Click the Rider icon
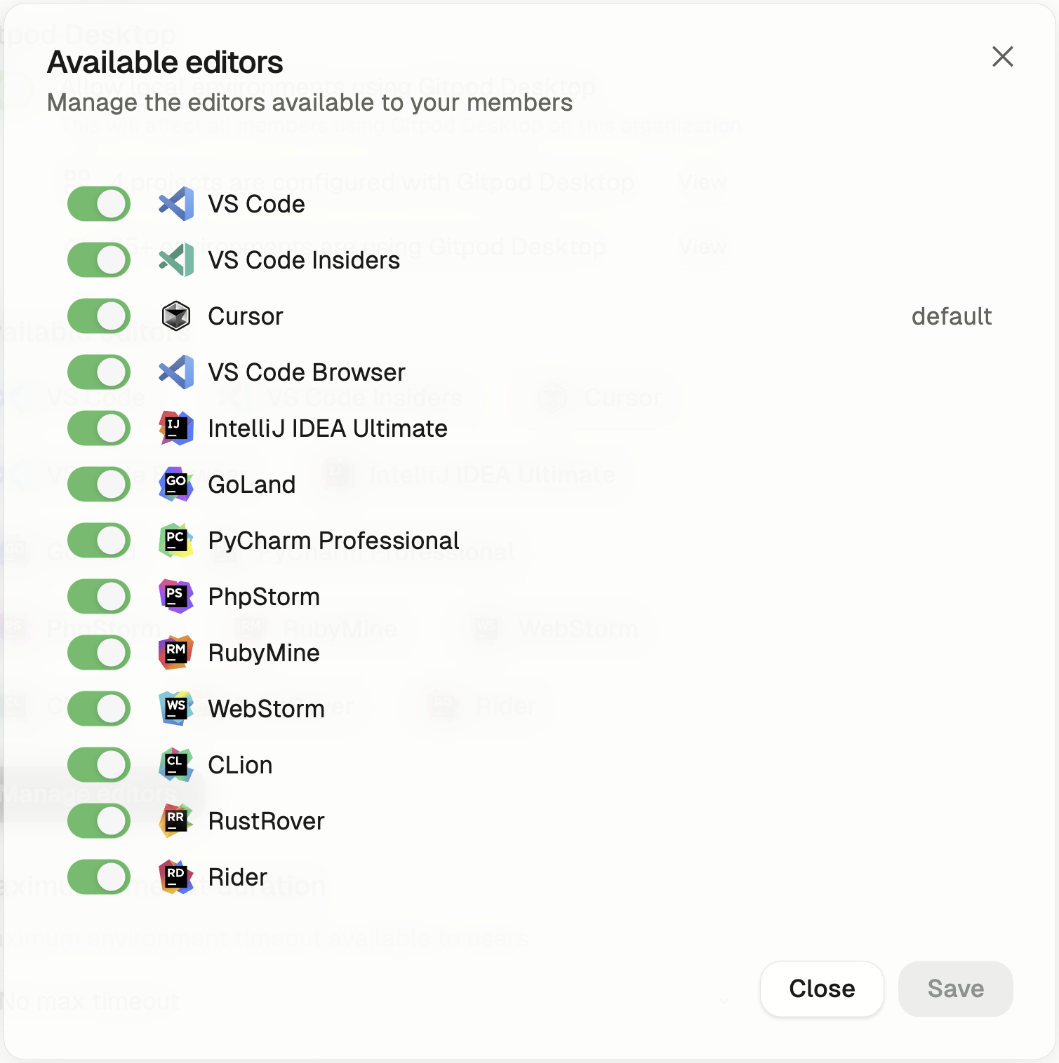This screenshot has height=1063, width=1059. tap(176, 877)
